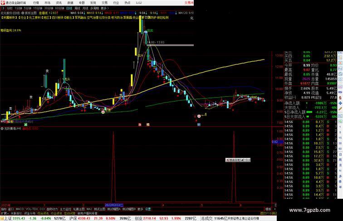Image resolution: width=343 pixels, height=221 pixels.
Task: Open the 资金分布 tab
Action: coord(30,213)
